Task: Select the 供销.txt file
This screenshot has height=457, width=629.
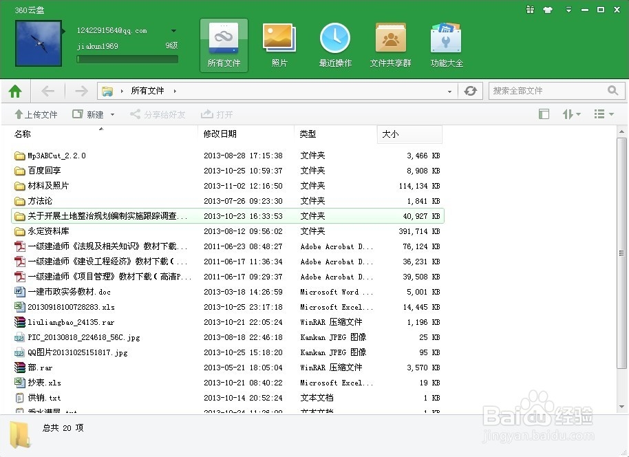Action: click(x=228, y=398)
